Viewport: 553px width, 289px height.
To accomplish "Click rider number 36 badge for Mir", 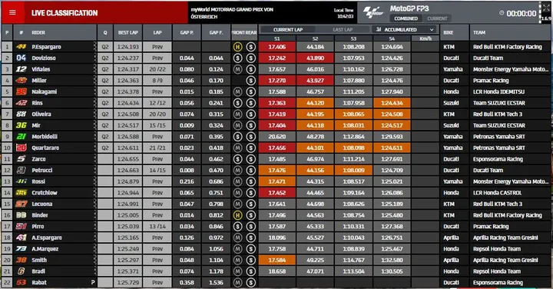I will (22, 125).
